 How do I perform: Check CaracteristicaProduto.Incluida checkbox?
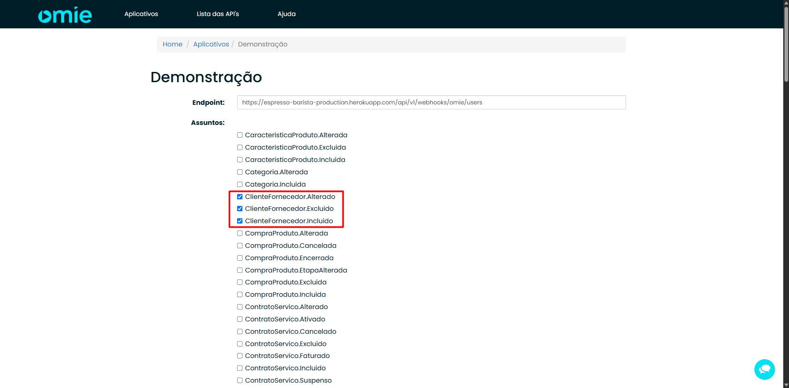point(240,160)
